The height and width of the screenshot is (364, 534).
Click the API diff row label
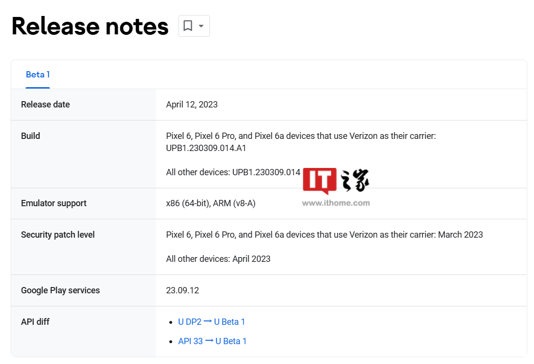(35, 322)
